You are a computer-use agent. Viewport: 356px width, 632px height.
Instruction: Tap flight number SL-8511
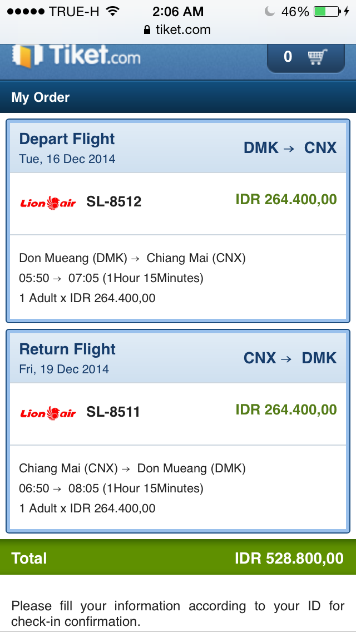coord(113,412)
